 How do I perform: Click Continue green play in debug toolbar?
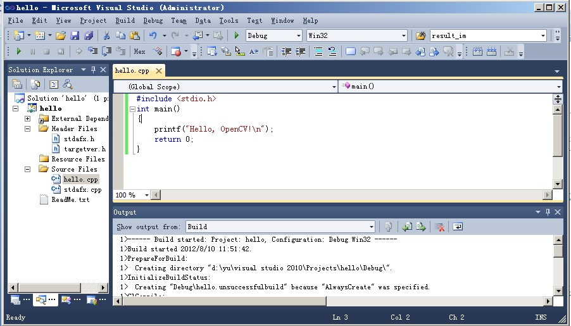coord(18,51)
